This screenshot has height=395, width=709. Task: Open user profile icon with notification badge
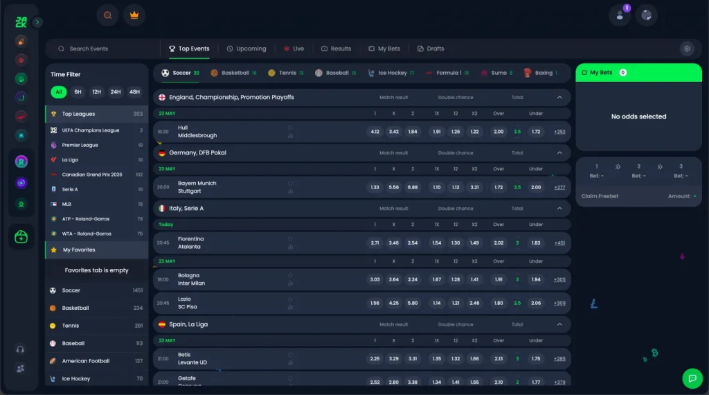[x=620, y=15]
